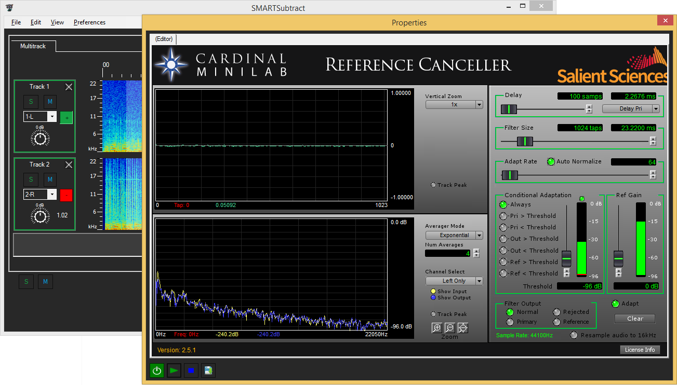Select Rejected filter output
Viewport: 677px width, 385px height.
click(x=556, y=312)
